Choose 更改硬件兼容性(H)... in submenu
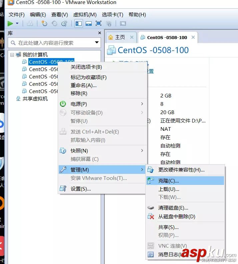The image size is (238, 264). tap(185, 170)
